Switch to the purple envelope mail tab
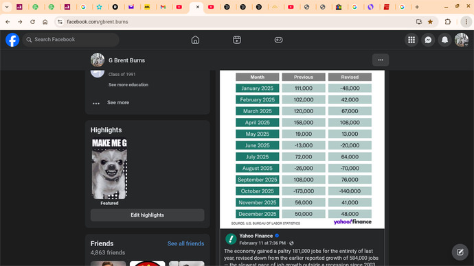The width and height of the screenshot is (474, 266). [x=131, y=7]
